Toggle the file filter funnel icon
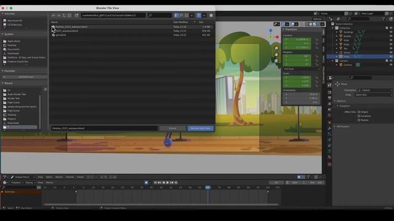The height and width of the screenshot is (221, 394). (x=199, y=15)
